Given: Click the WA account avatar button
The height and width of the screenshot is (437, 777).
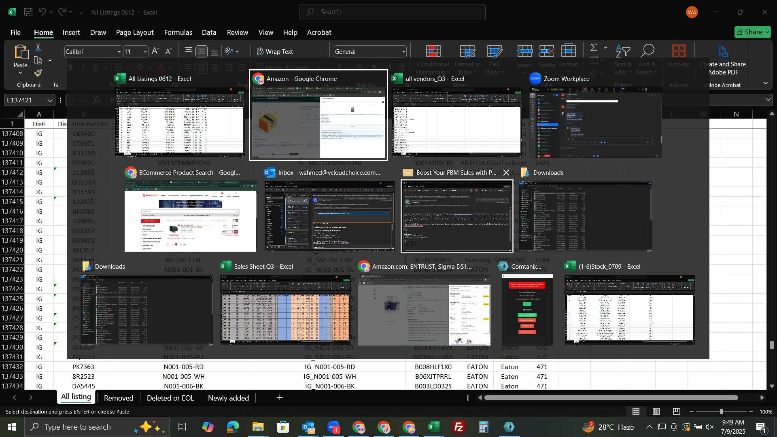Looking at the screenshot, I should tap(692, 12).
